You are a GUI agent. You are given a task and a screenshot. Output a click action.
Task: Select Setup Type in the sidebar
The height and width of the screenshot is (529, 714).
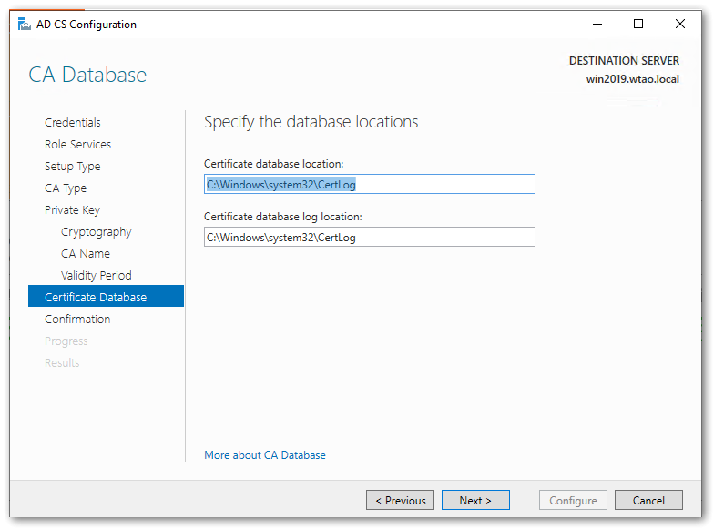click(73, 166)
